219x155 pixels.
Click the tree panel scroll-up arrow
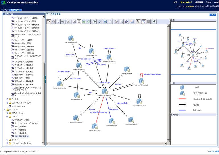[43, 17]
